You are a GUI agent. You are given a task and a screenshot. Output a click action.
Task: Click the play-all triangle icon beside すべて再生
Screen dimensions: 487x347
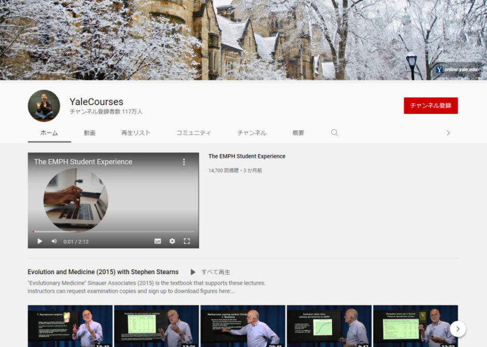(193, 272)
